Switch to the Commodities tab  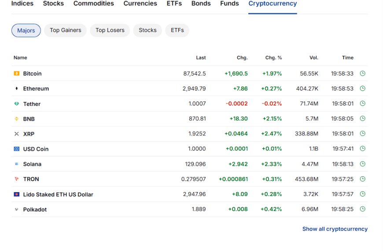(x=94, y=4)
